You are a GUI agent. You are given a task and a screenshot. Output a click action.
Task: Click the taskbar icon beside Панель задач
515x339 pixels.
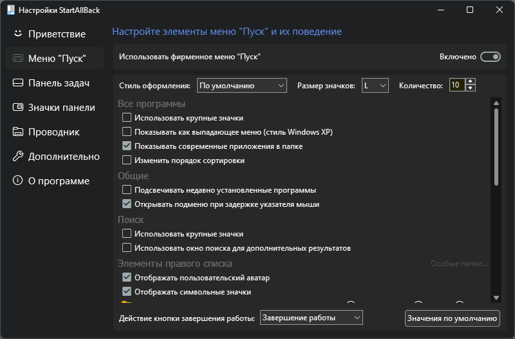pos(18,82)
